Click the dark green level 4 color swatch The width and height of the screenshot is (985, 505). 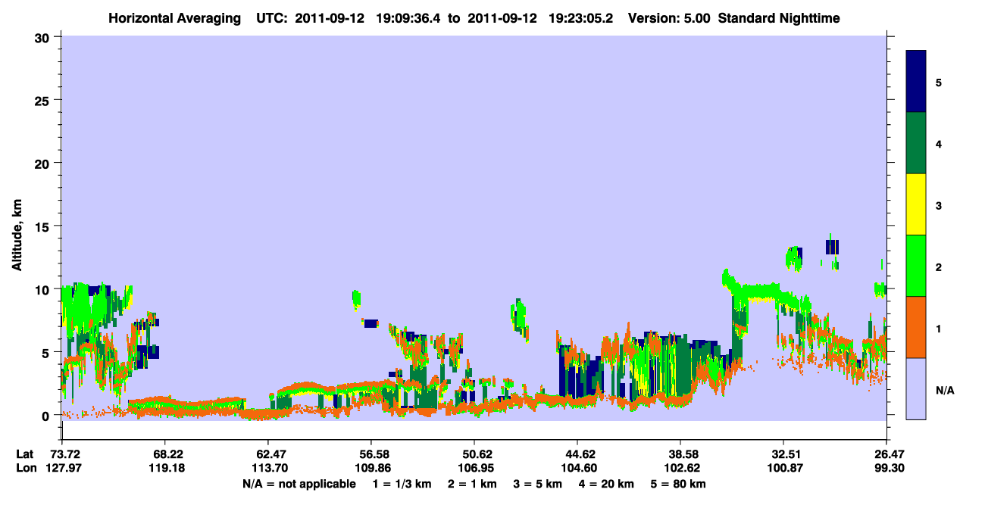pyautogui.click(x=916, y=143)
